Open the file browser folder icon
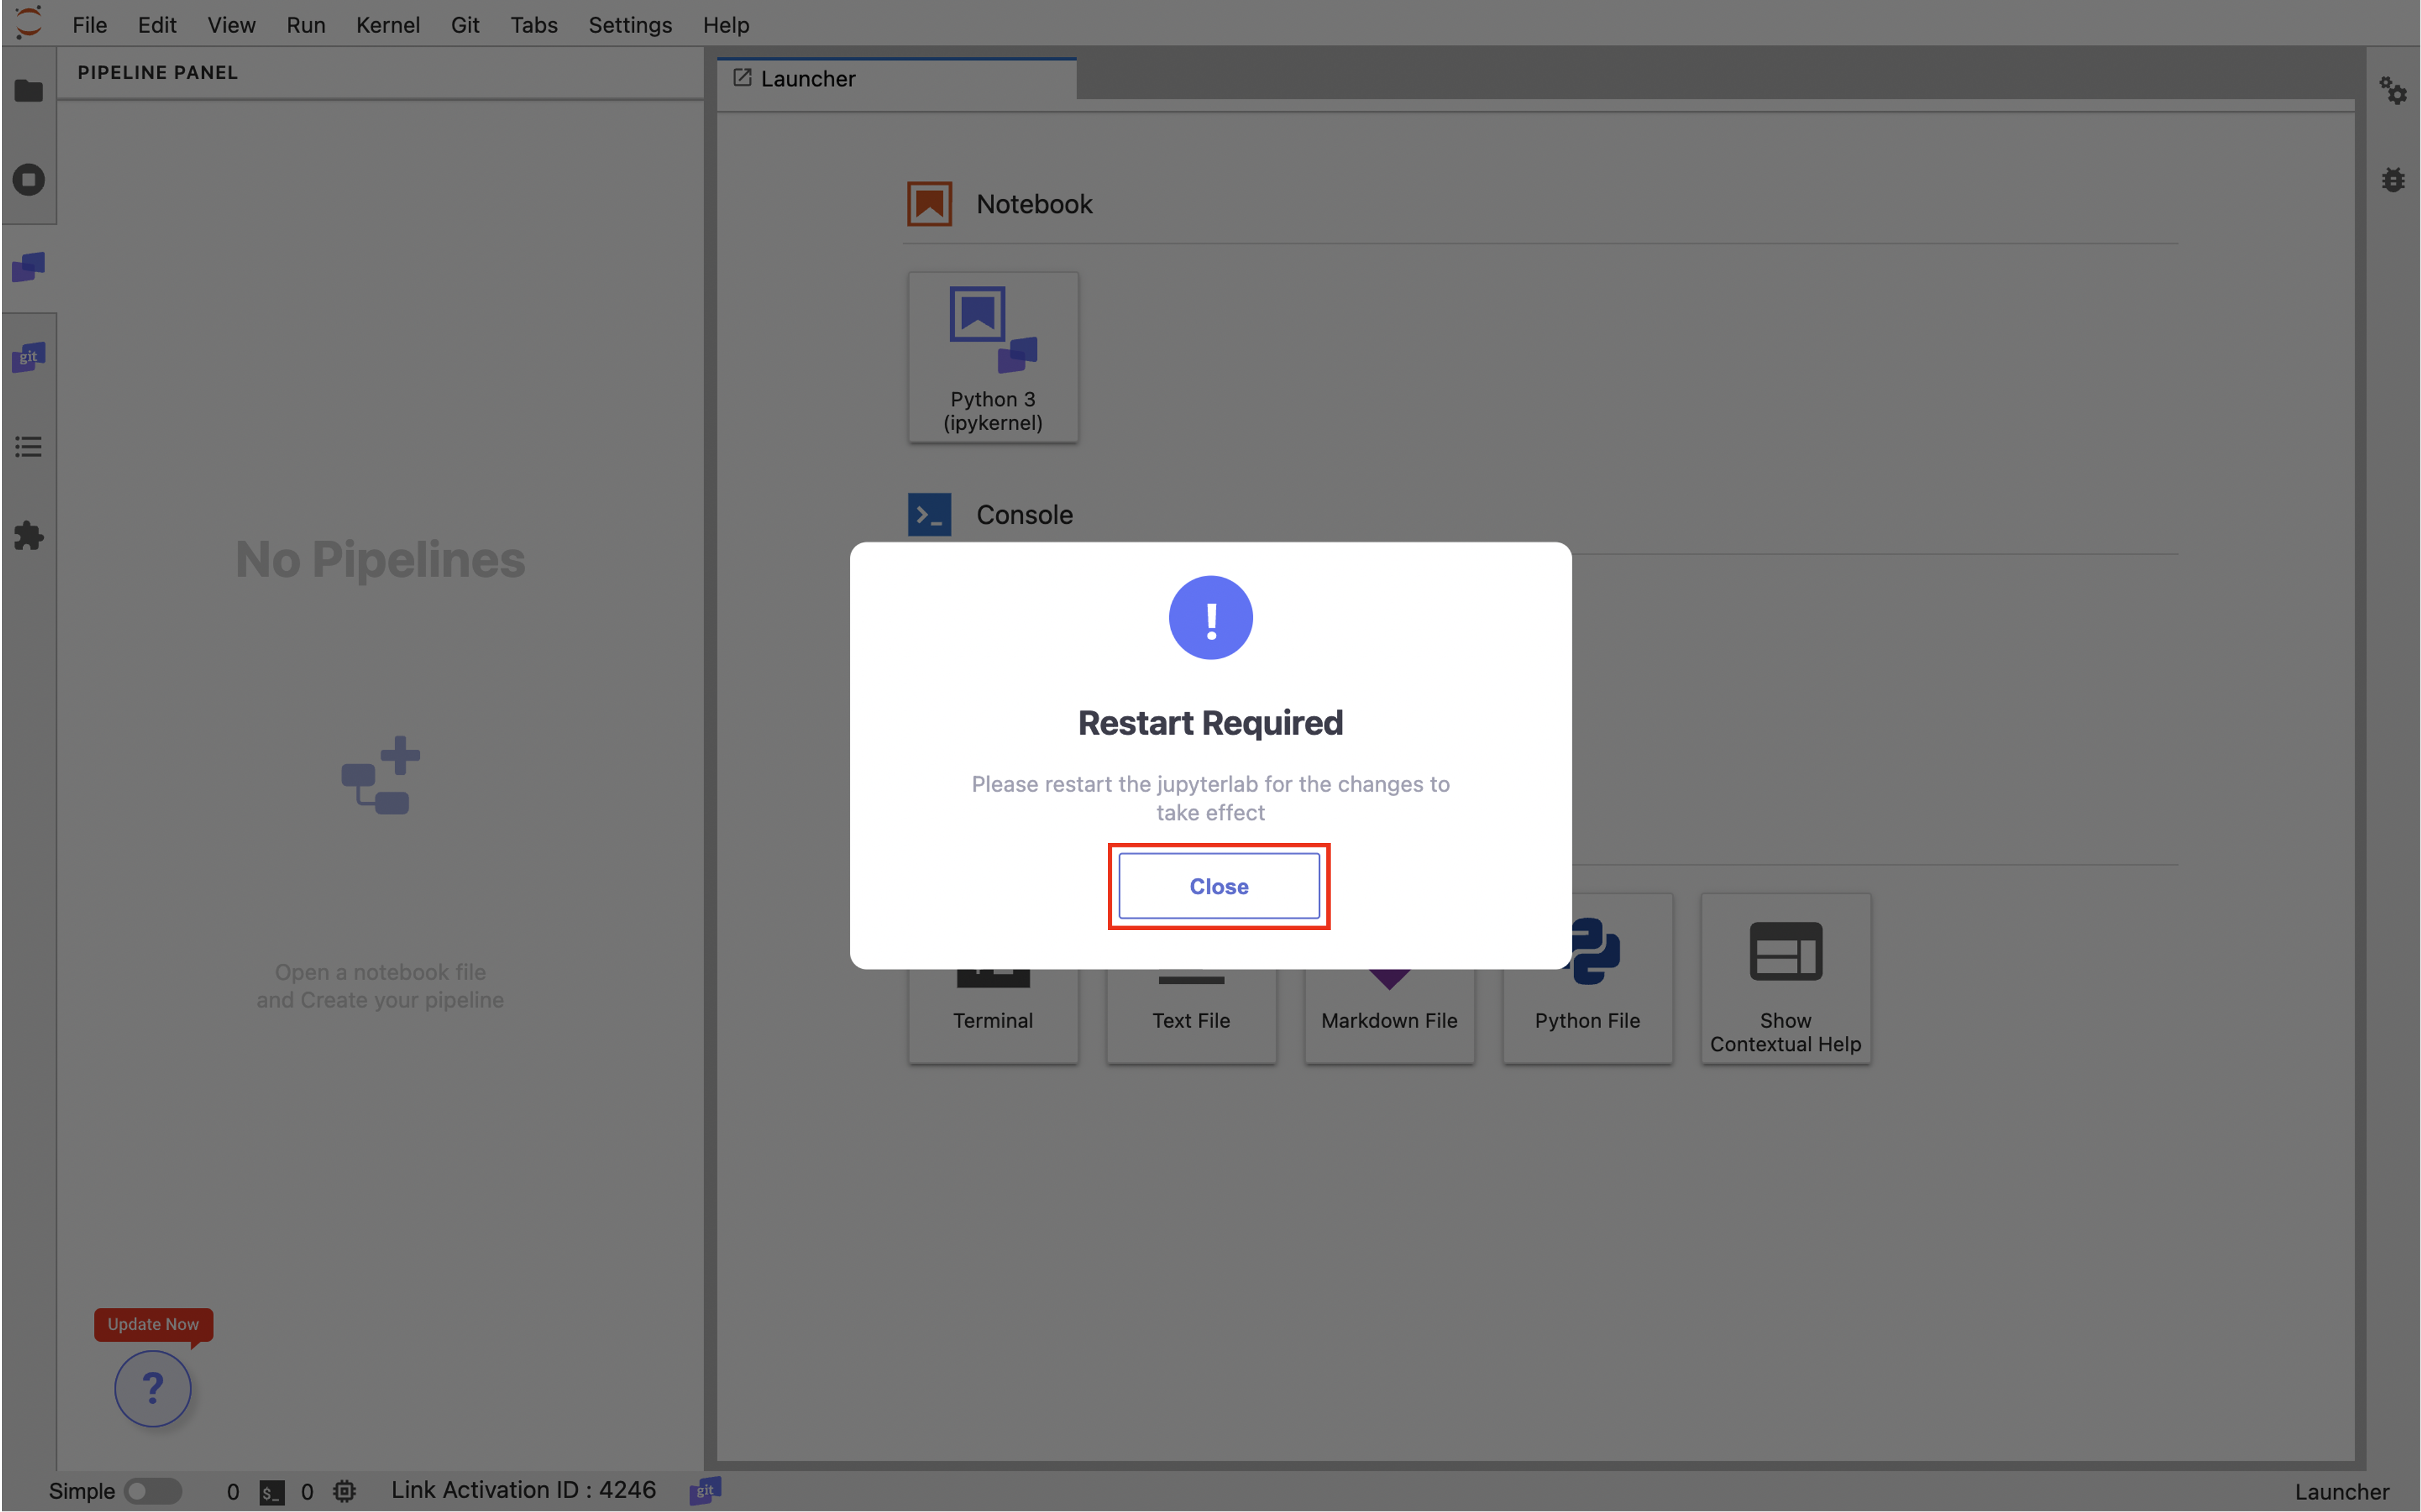 pyautogui.click(x=28, y=91)
